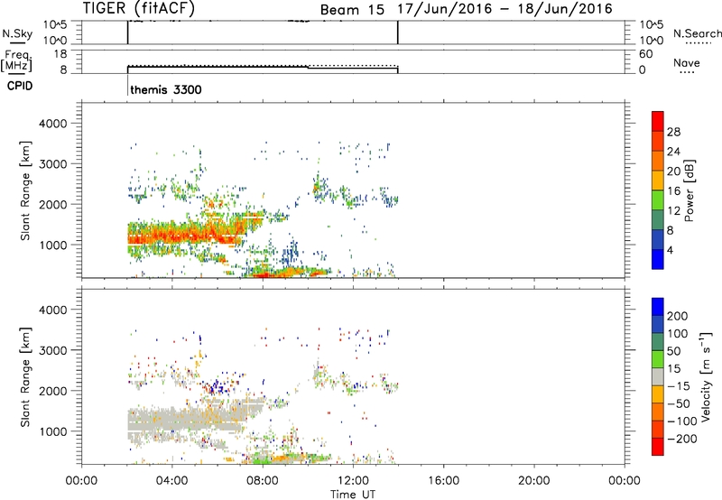The height and width of the screenshot is (500, 722).
Task: Click the 'Slant Range [km]' label of velocity panel
Action: (25, 377)
